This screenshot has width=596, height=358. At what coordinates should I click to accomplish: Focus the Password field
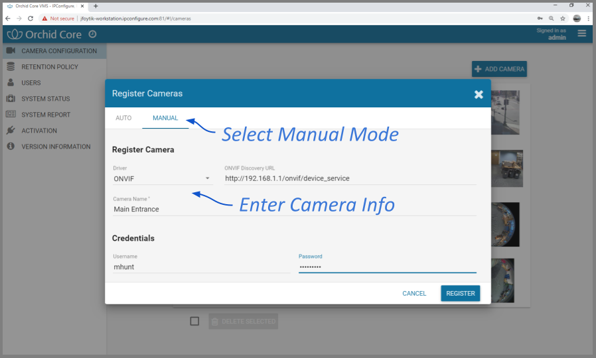click(x=388, y=267)
